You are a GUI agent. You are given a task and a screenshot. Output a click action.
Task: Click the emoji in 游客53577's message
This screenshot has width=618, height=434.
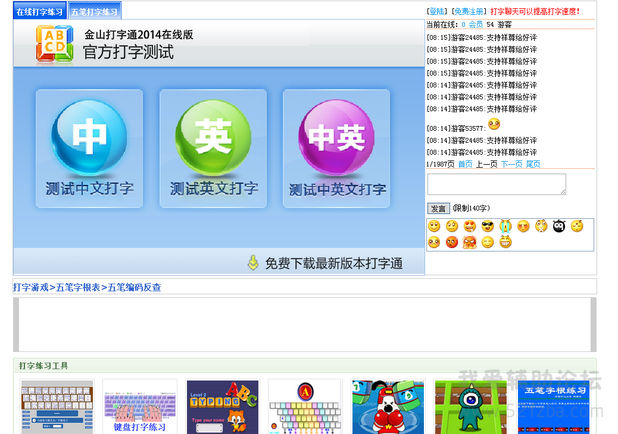[494, 124]
